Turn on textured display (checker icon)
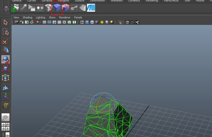Screen dimensions: 212x137 point(97,22)
